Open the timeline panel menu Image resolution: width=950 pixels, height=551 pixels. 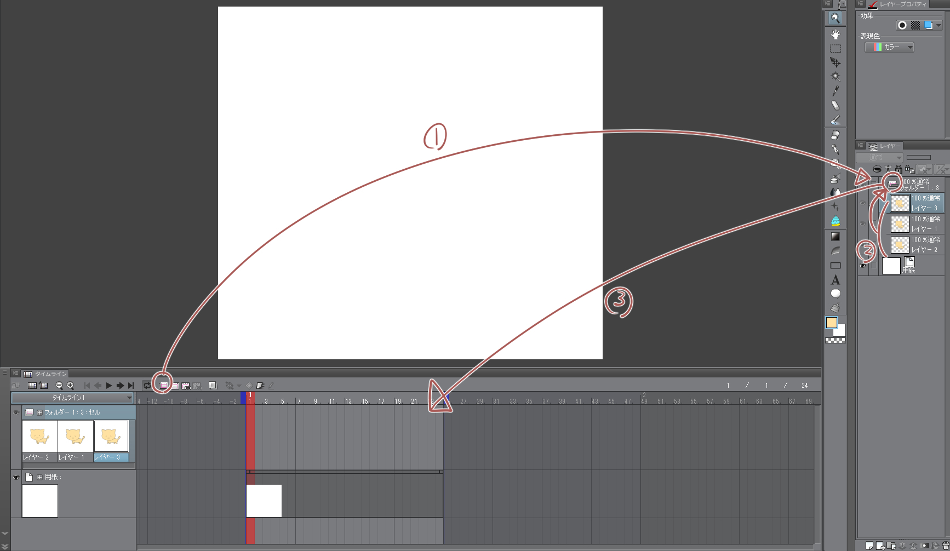[15, 373]
